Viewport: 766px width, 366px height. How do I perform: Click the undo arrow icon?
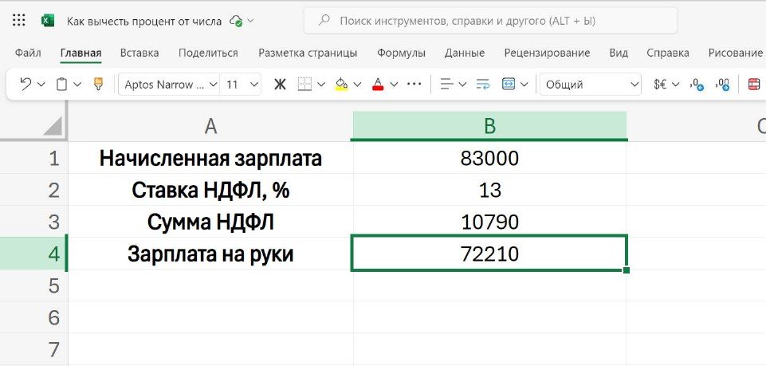[x=26, y=84]
